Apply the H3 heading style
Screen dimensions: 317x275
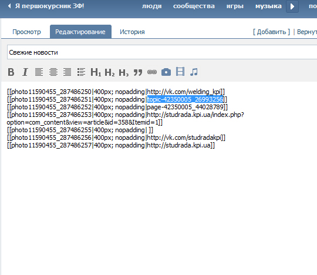point(123,72)
